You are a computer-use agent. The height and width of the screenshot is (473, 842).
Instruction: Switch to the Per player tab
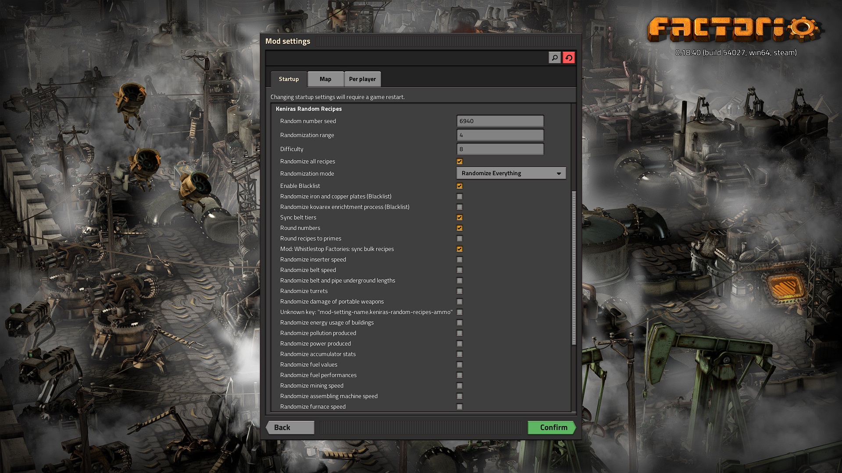pos(362,78)
